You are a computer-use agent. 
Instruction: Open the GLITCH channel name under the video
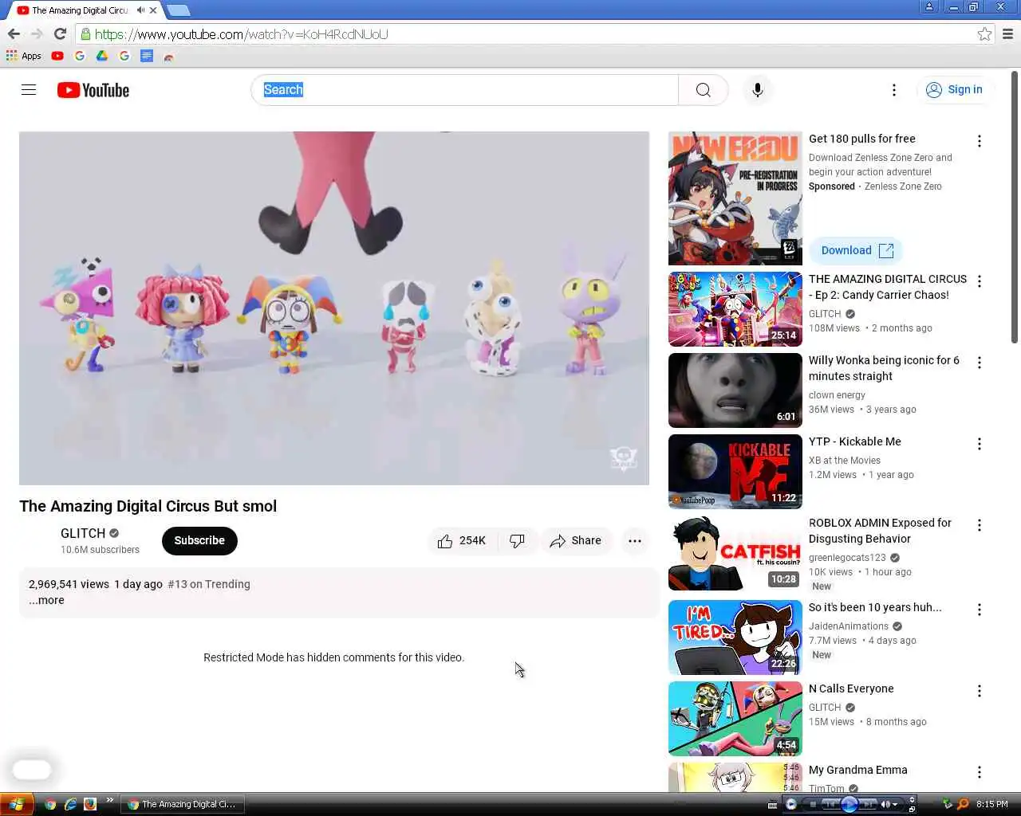click(83, 533)
